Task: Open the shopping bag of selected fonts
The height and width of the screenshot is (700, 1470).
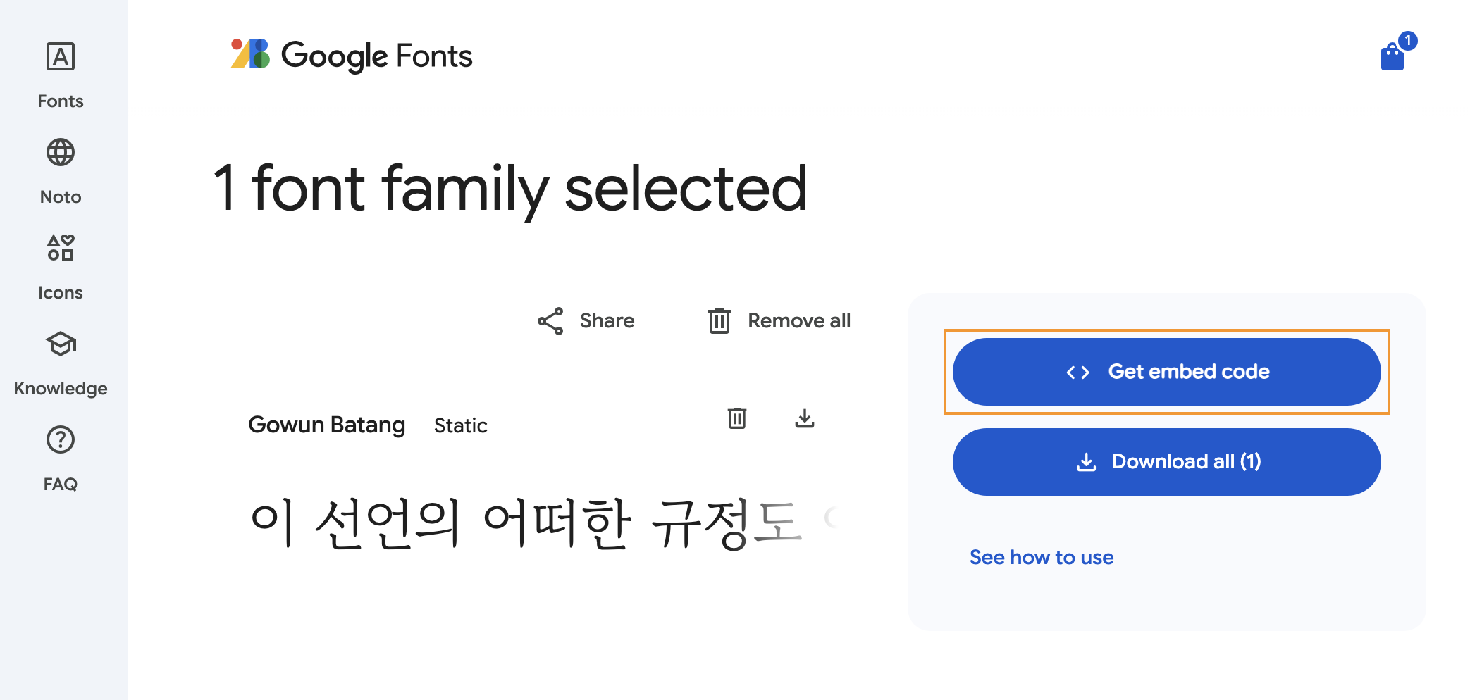Action: click(x=1392, y=57)
